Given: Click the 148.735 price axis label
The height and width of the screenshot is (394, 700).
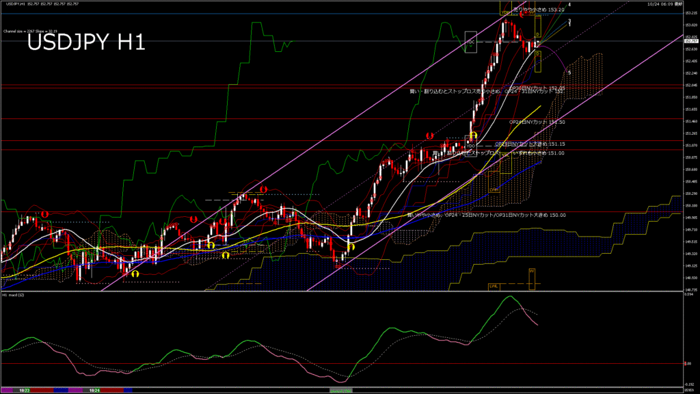Looking at the screenshot, I should click(690, 290).
